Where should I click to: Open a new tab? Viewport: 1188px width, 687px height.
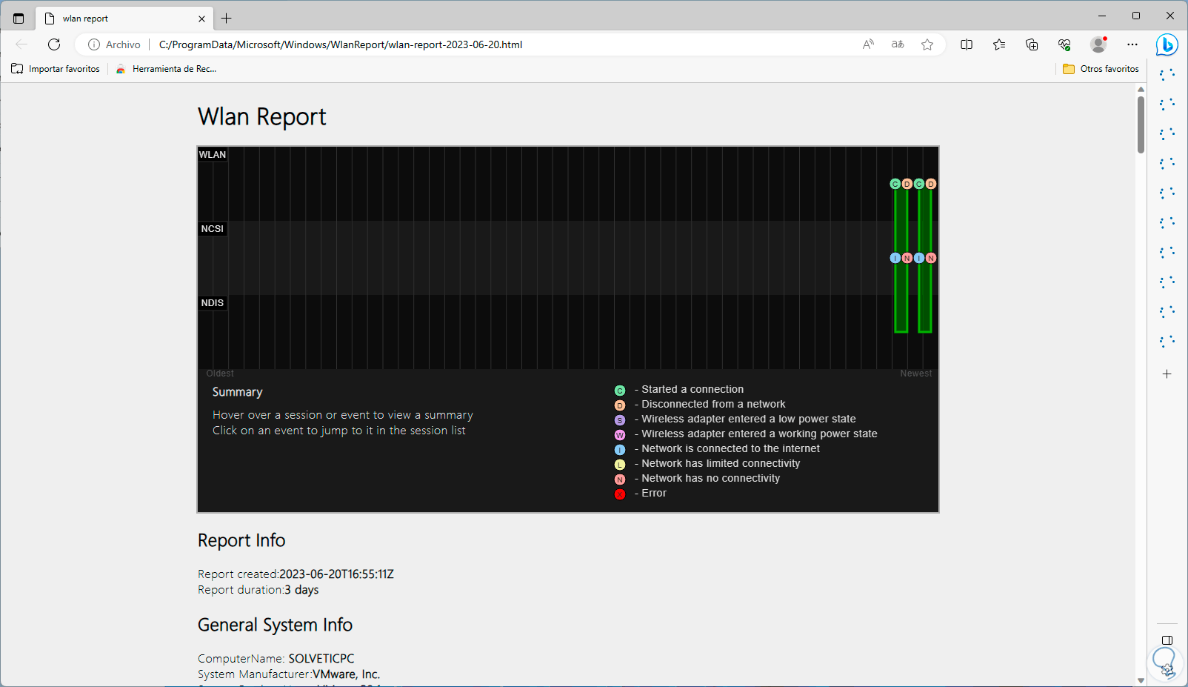pos(227,19)
